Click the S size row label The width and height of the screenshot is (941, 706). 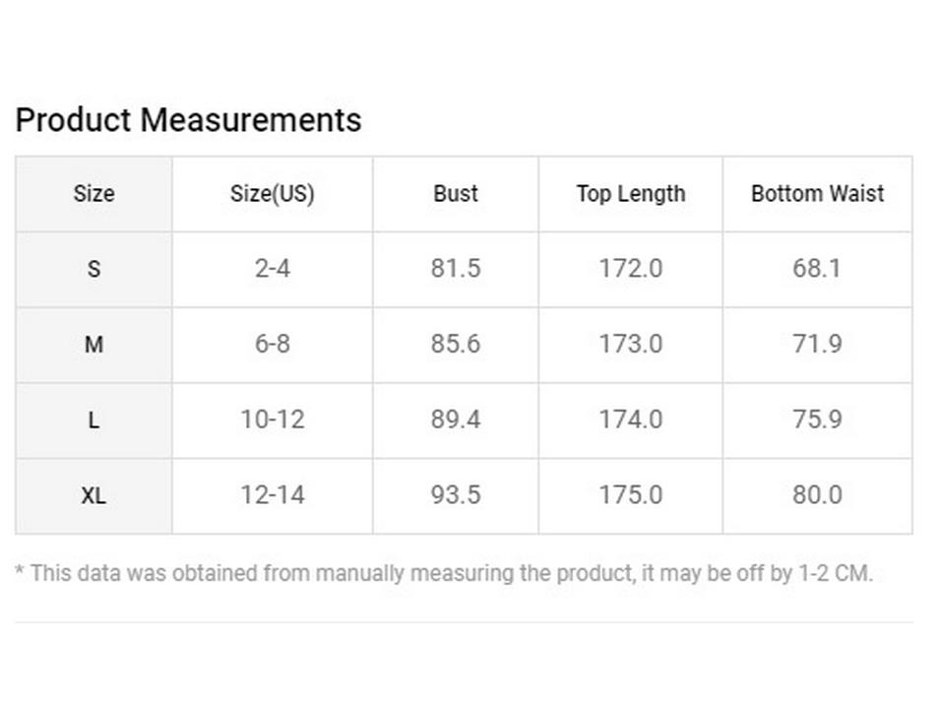[94, 269]
